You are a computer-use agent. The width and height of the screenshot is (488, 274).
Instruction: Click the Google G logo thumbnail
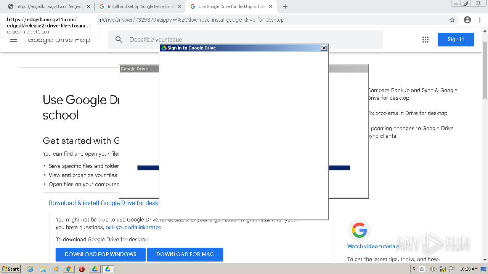click(360, 230)
